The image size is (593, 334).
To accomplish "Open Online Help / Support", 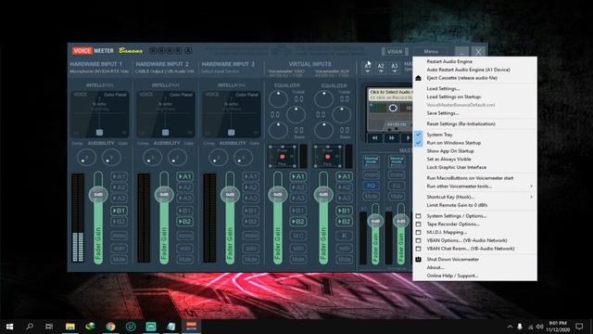I will 452,276.
